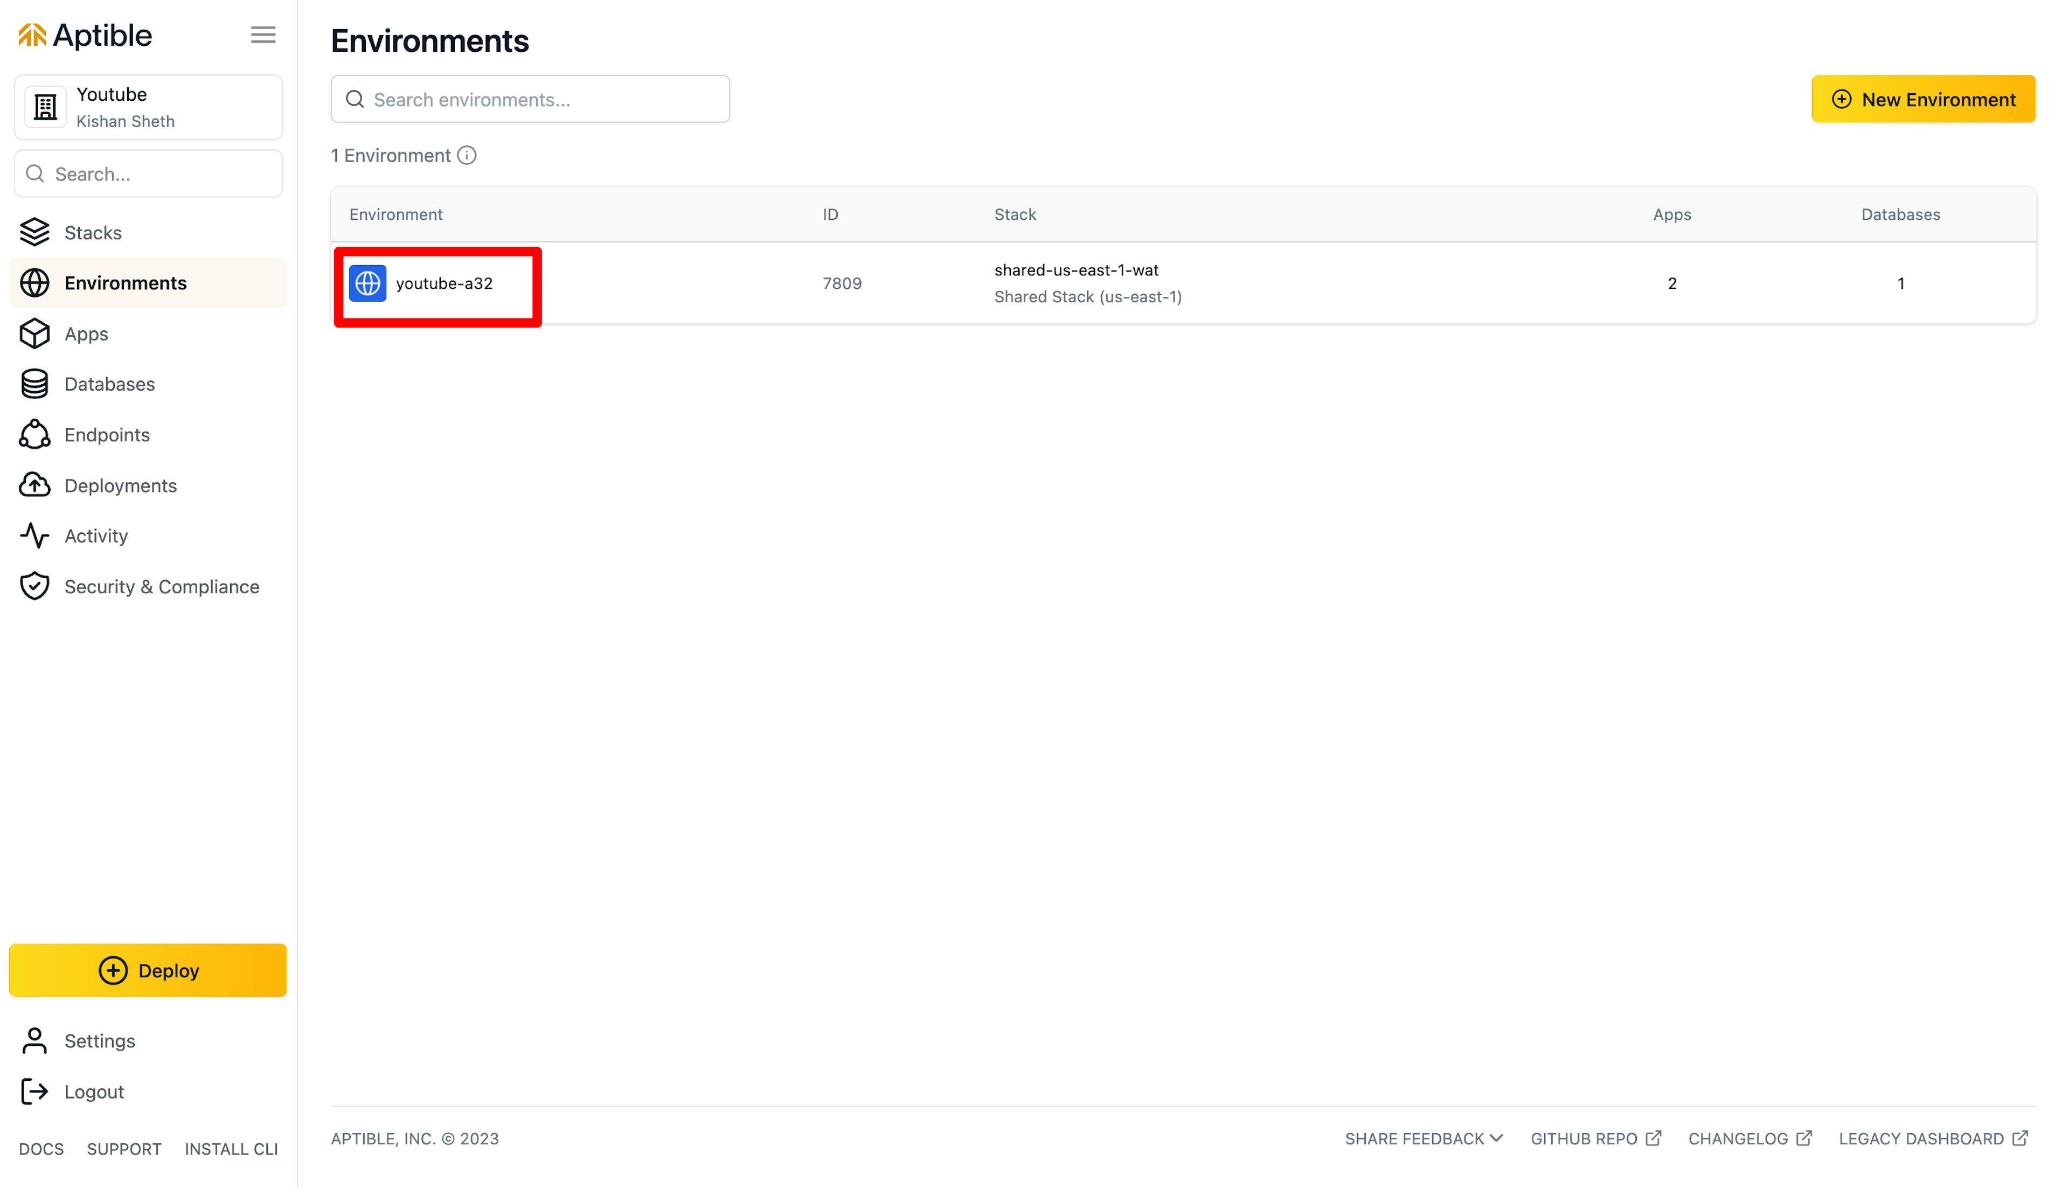The image size is (2069, 1188).
Task: Open the Legacy Dashboard link
Action: click(x=1932, y=1138)
